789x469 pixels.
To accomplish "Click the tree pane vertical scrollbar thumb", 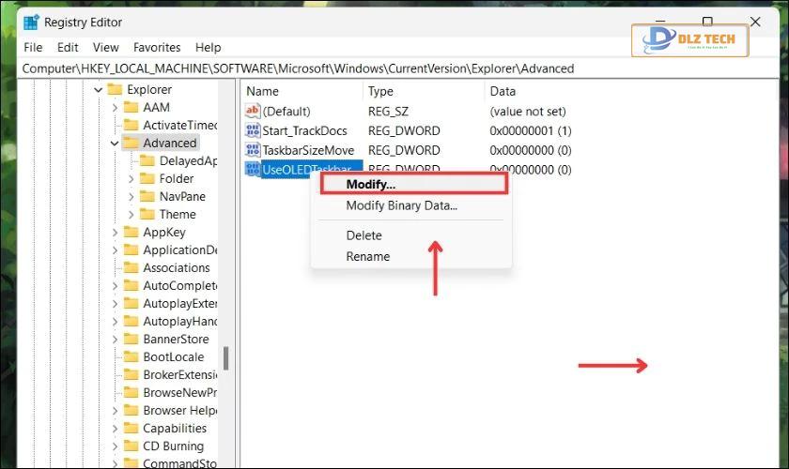I will pos(226,358).
